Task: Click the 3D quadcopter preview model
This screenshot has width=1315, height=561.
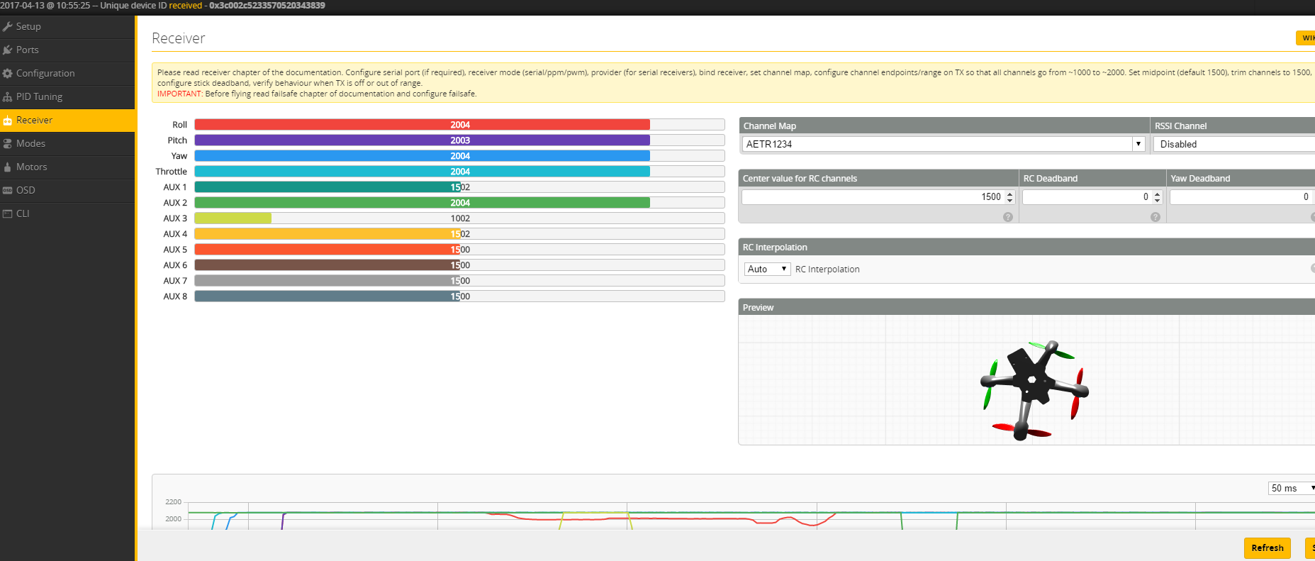Action: [x=1034, y=390]
